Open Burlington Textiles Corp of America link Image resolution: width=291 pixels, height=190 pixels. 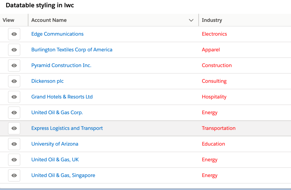(72, 50)
